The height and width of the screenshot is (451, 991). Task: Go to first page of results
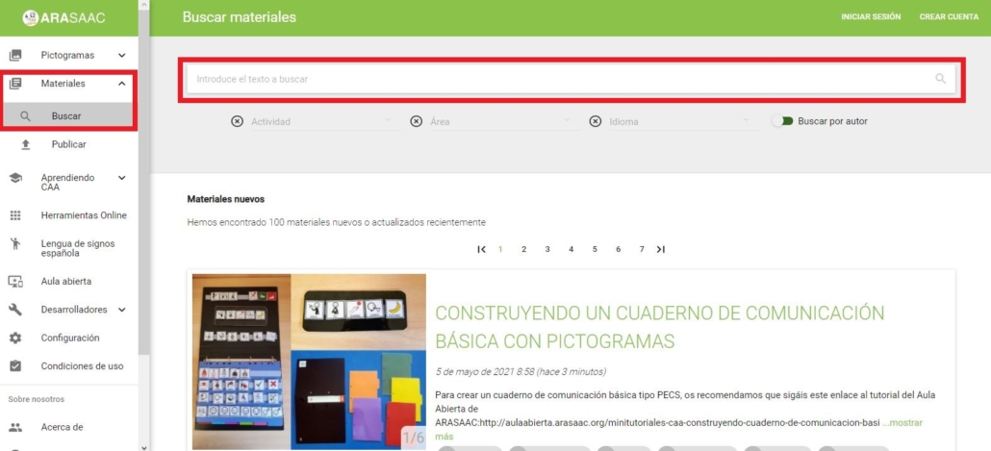(482, 249)
